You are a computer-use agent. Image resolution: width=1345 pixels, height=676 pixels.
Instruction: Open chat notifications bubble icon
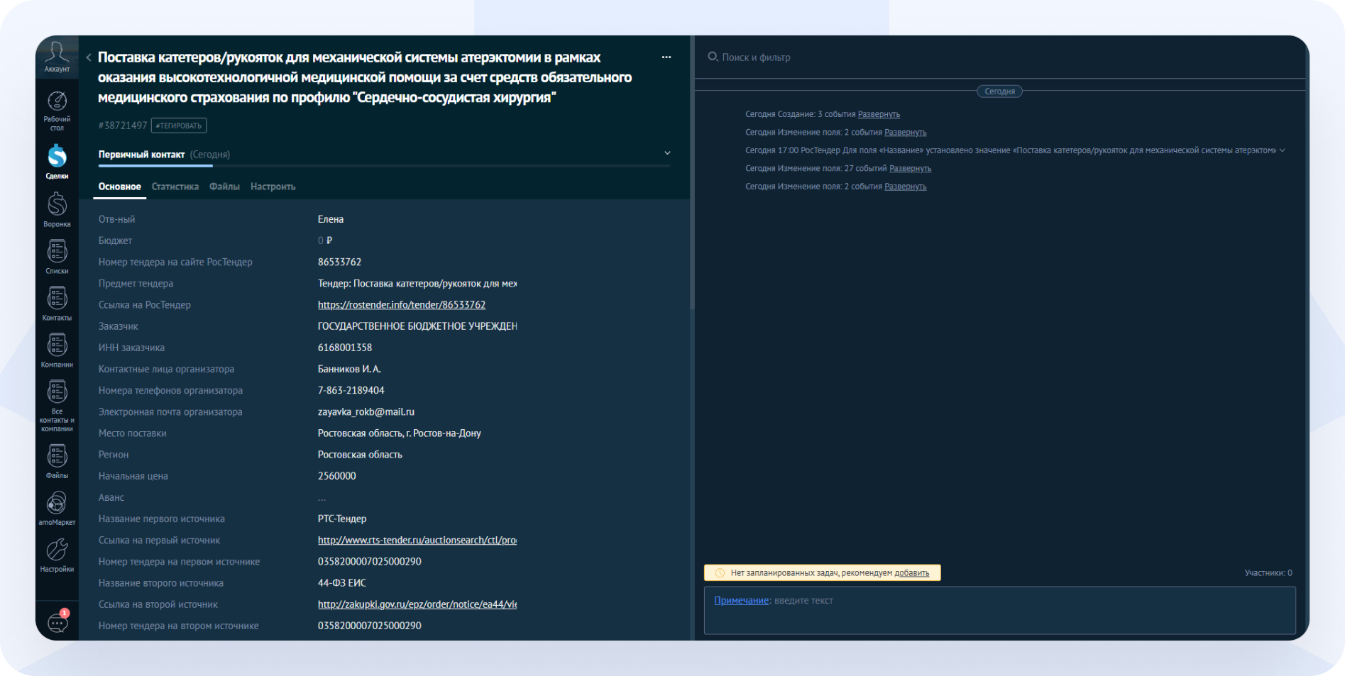[x=57, y=623]
